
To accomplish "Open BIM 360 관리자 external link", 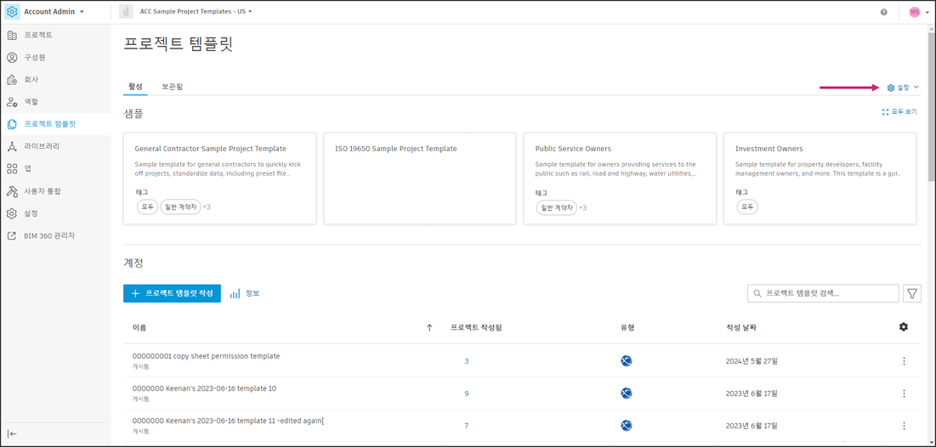I will [49, 235].
